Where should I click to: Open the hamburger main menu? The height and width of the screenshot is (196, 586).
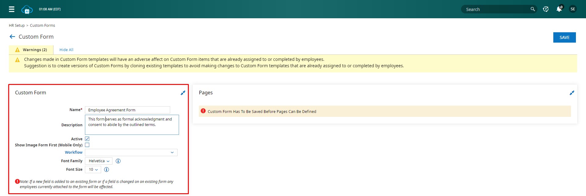(x=12, y=9)
